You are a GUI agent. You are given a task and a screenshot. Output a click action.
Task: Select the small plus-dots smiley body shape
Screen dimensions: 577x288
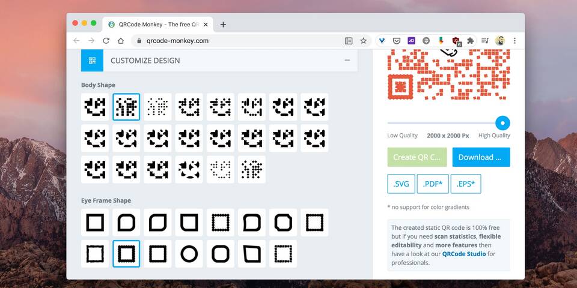[221, 169]
